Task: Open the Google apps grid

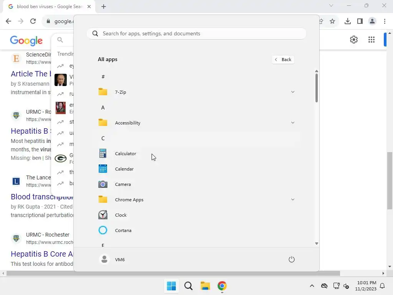Action: coord(372,40)
